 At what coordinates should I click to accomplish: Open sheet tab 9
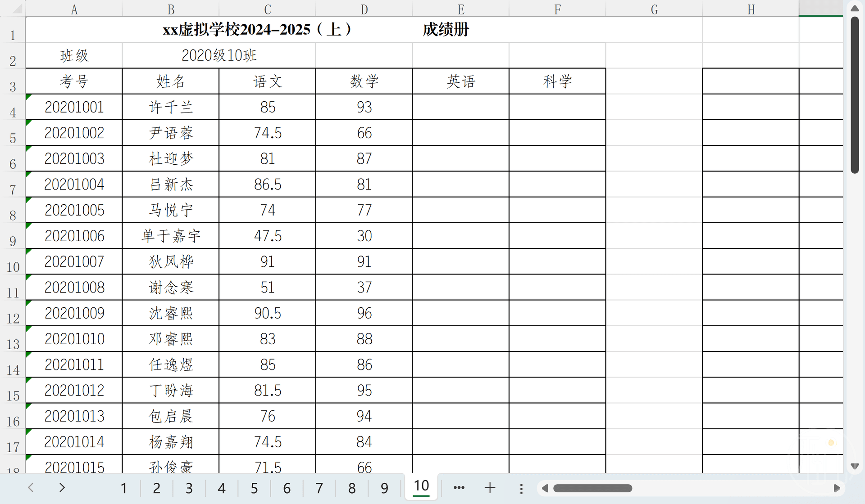(x=384, y=488)
